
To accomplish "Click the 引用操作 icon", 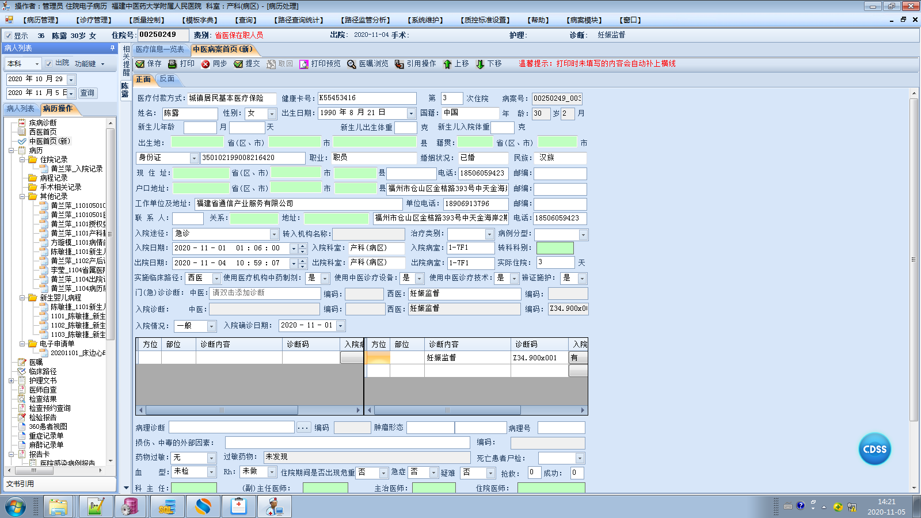I will [x=399, y=64].
